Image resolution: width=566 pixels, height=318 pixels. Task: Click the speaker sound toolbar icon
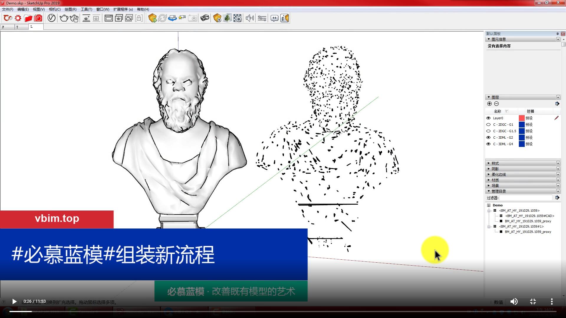249,18
